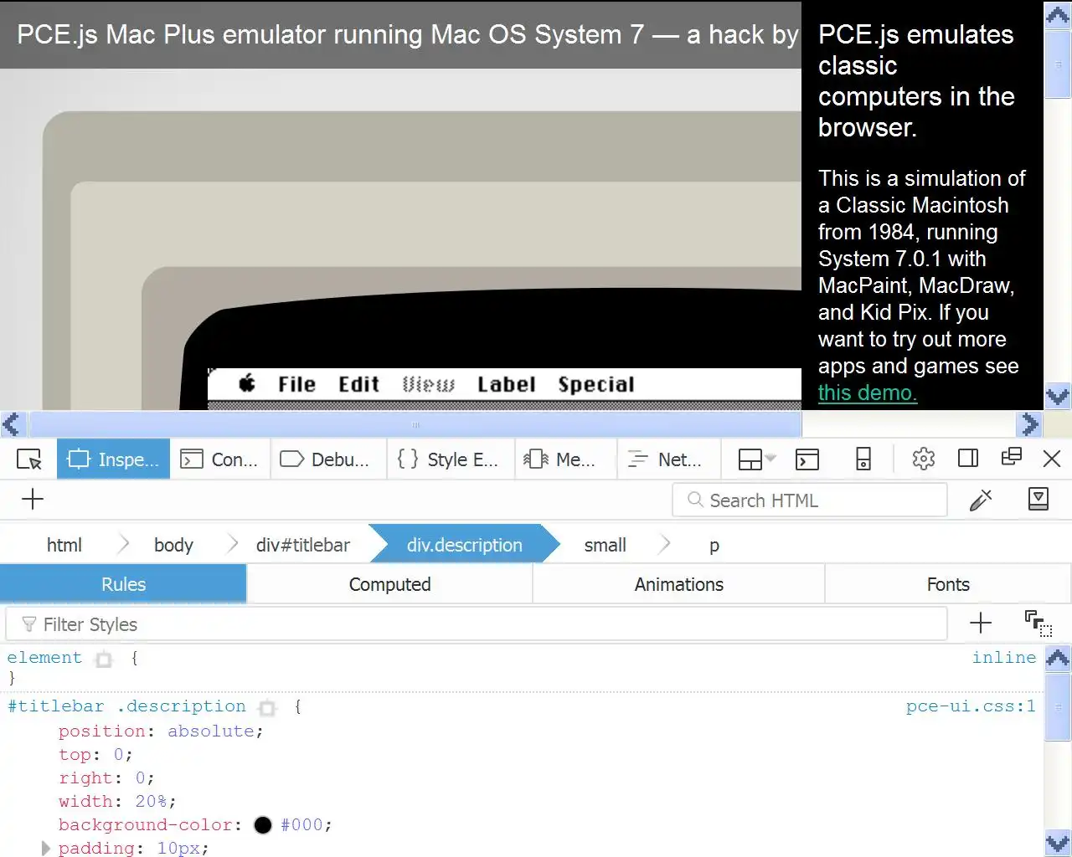
Task: Edit the width value 20%
Action: pos(152,802)
